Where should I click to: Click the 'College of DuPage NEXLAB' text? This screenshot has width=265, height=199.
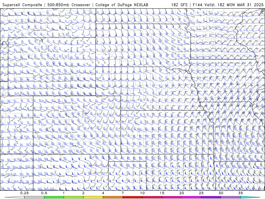tap(122, 5)
